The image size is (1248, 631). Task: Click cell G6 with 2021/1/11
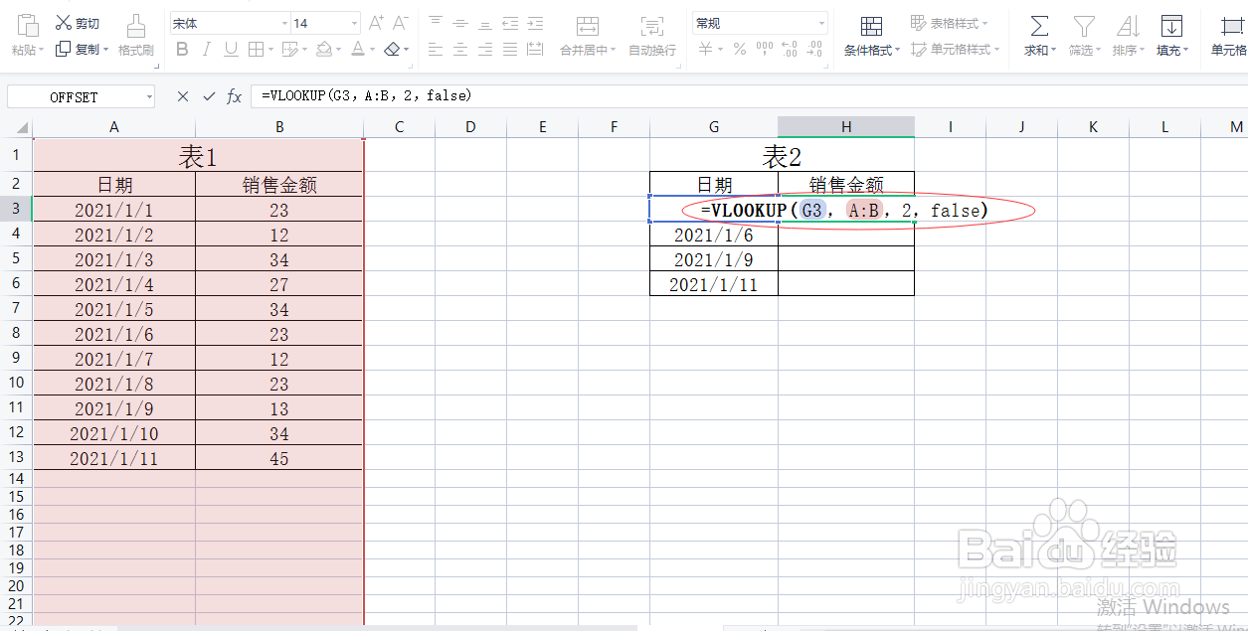click(x=714, y=284)
